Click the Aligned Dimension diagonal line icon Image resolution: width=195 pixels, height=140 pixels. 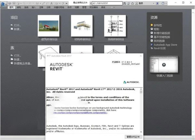pos(44,3)
